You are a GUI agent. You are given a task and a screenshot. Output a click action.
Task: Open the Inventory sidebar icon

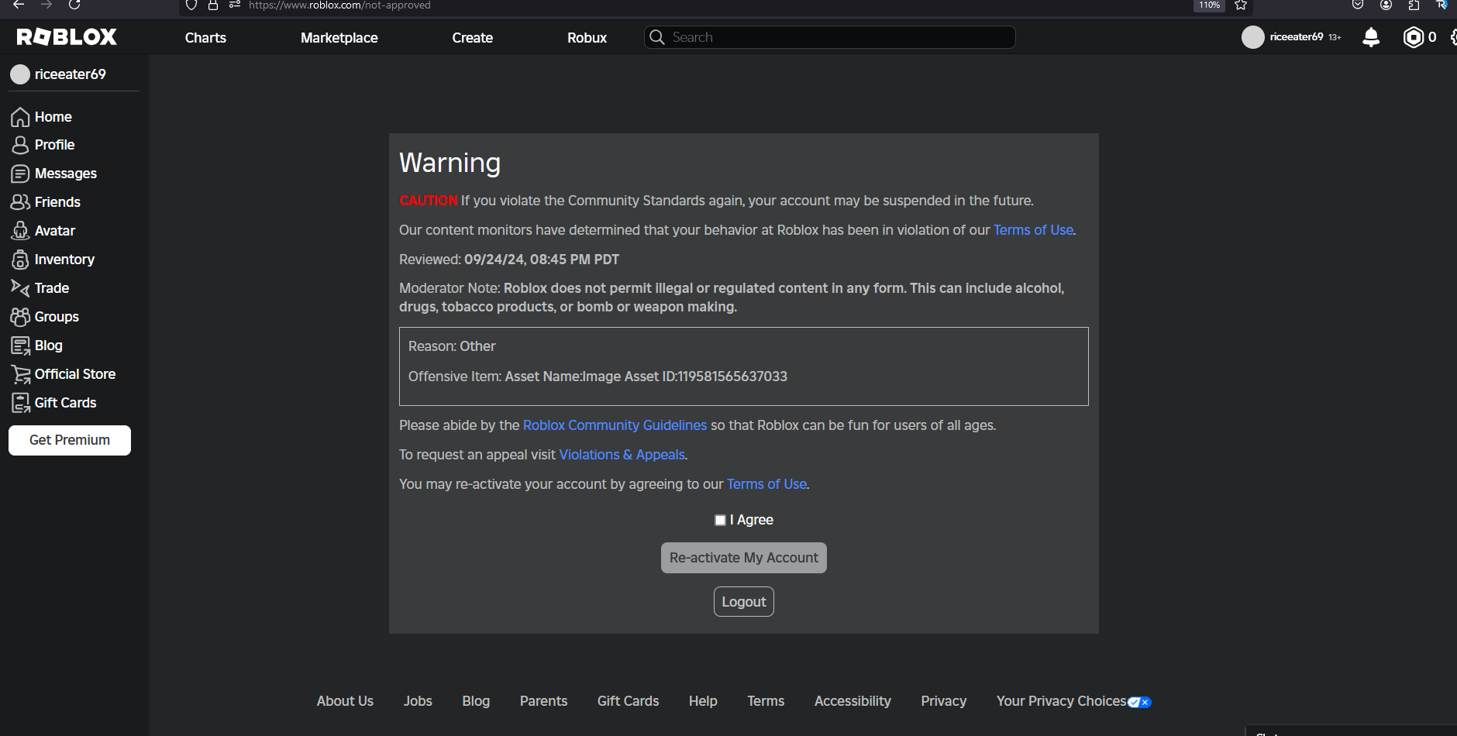(x=20, y=260)
